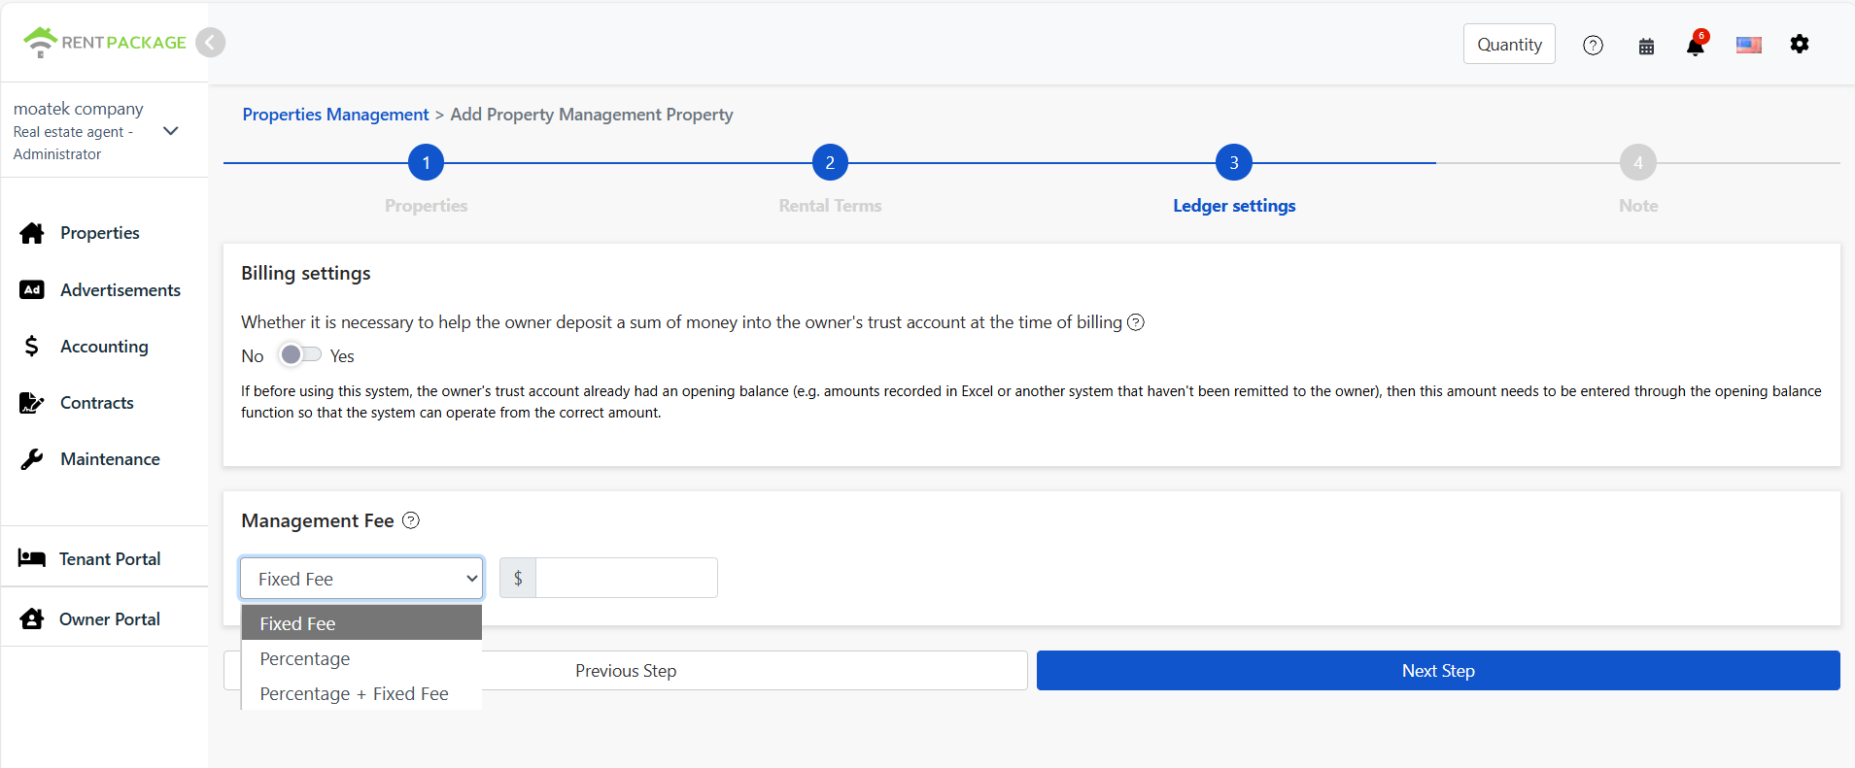Click the US flag language icon

(x=1748, y=45)
